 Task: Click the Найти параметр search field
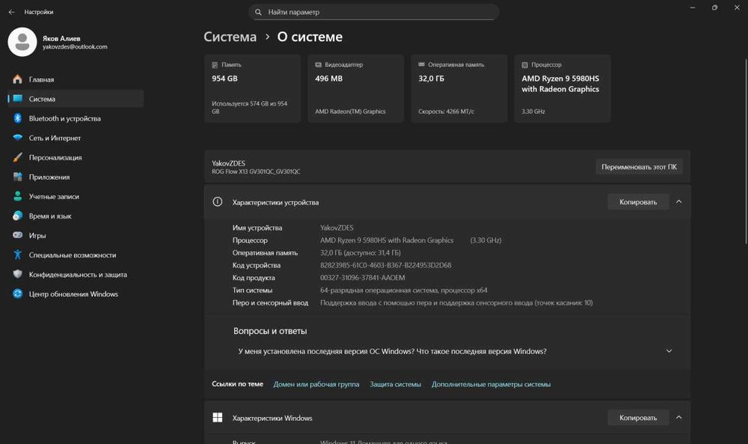(x=374, y=12)
